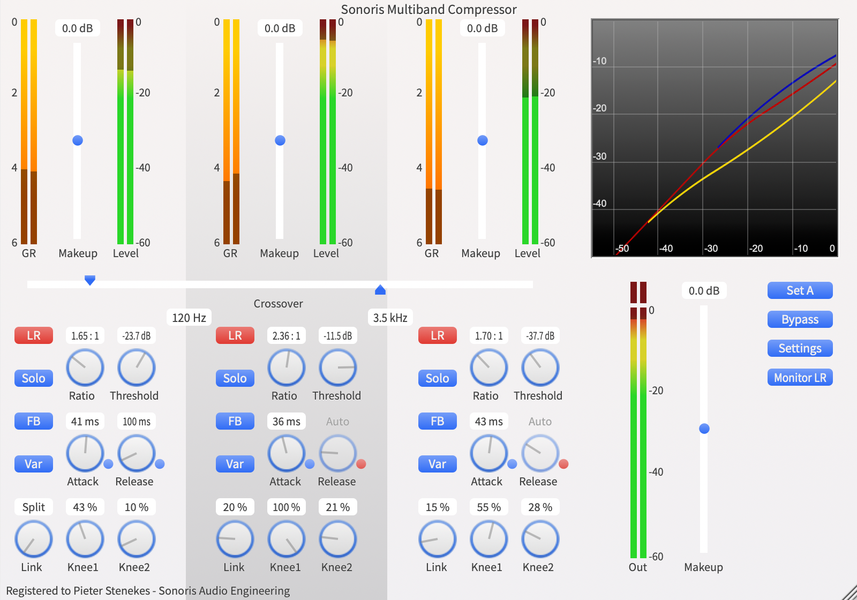Disable LR mode on the low band
The image size is (857, 600).
(x=33, y=335)
